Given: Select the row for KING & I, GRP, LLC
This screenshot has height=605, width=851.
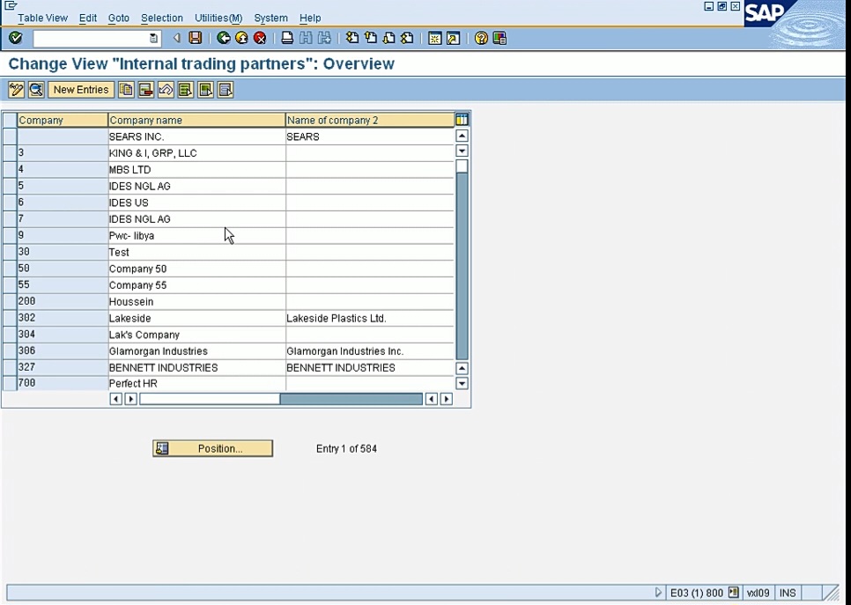Looking at the screenshot, I should 10,153.
